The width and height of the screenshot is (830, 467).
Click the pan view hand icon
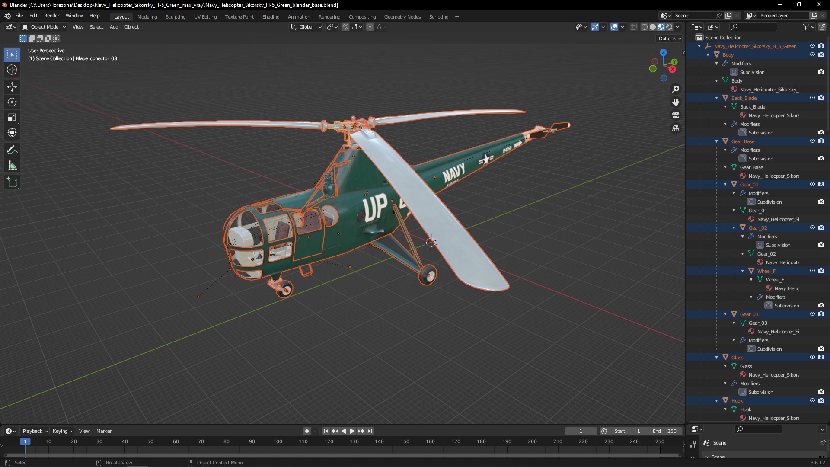[x=676, y=102]
